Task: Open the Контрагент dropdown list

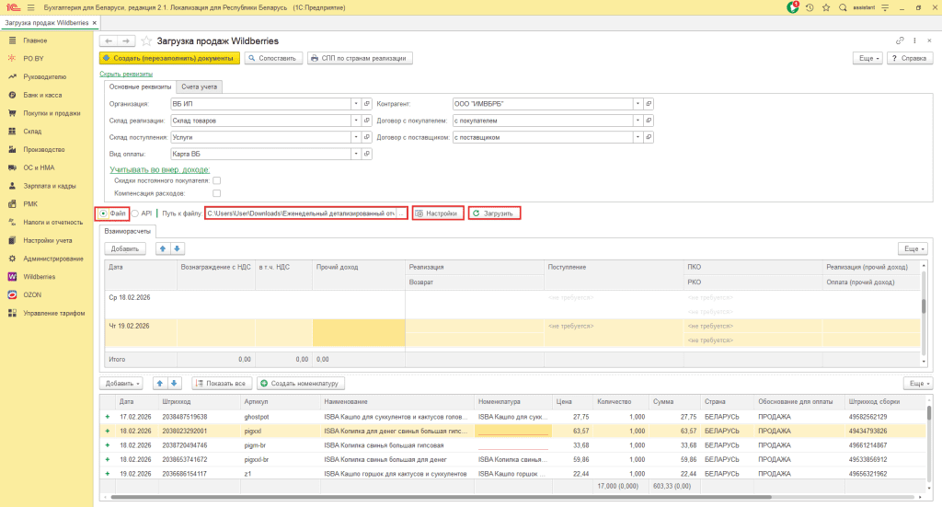Action: pos(637,104)
